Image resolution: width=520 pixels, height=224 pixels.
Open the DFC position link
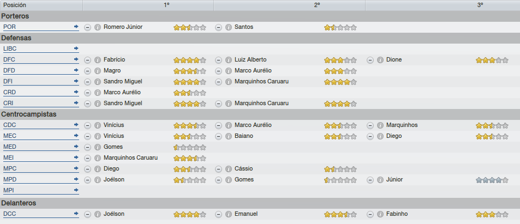(x=9, y=59)
